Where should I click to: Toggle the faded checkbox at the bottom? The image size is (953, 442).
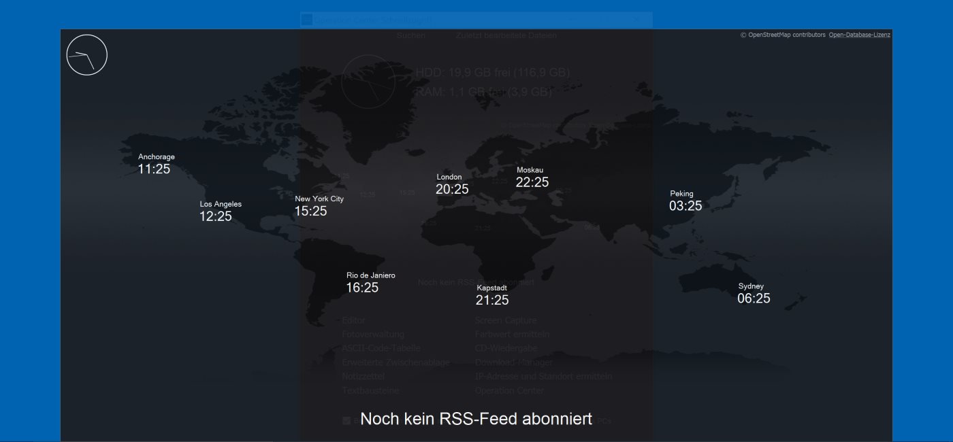(x=347, y=421)
